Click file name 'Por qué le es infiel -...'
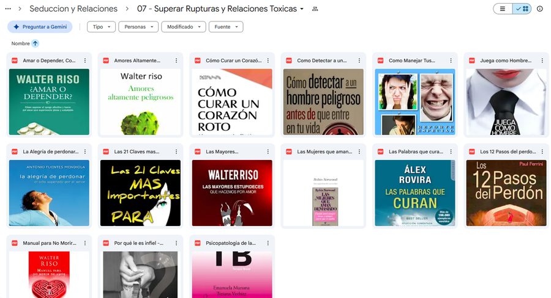The image size is (551, 298). 139,243
